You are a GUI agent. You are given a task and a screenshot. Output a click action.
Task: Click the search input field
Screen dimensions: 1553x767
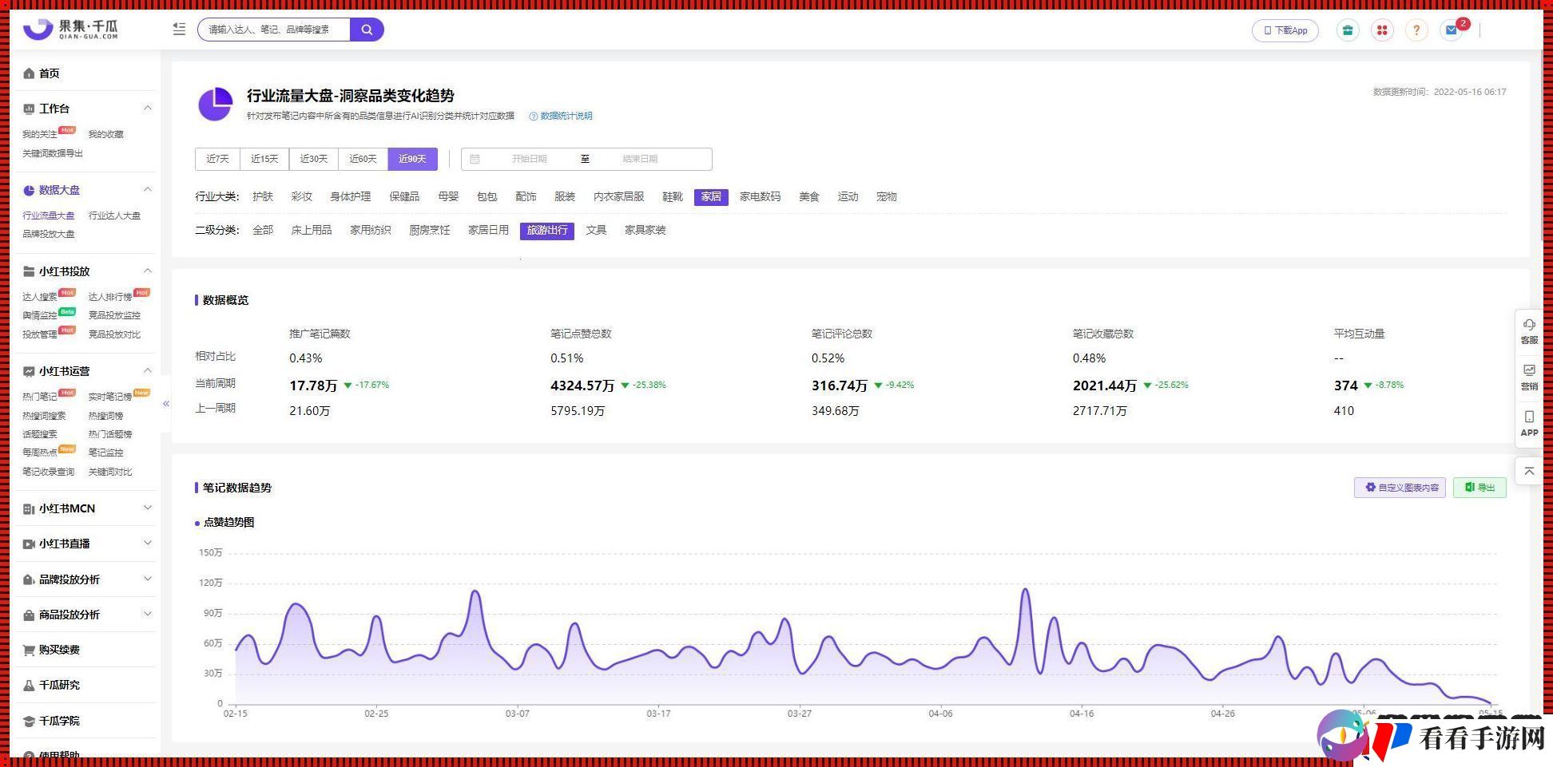273,30
